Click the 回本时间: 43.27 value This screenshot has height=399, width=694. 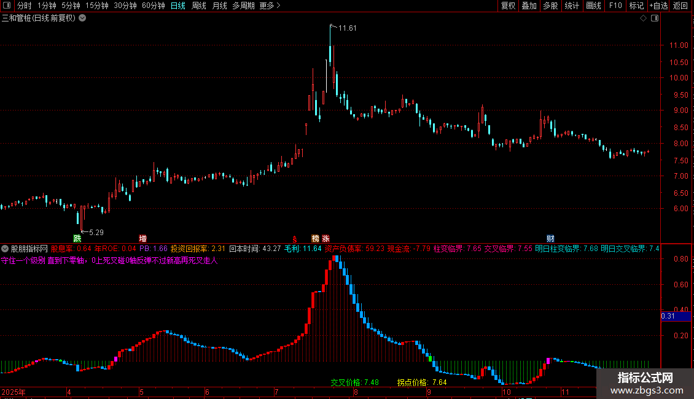255,249
